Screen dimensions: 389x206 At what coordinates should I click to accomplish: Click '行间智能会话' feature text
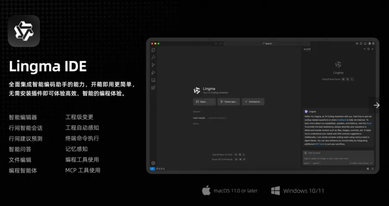25,128
